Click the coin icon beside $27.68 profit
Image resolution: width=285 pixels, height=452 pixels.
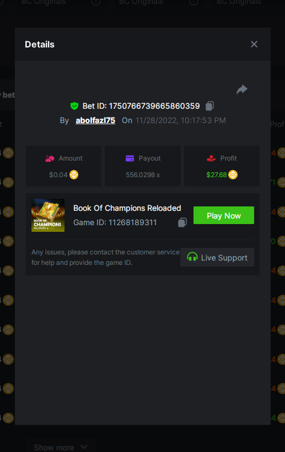tap(233, 175)
